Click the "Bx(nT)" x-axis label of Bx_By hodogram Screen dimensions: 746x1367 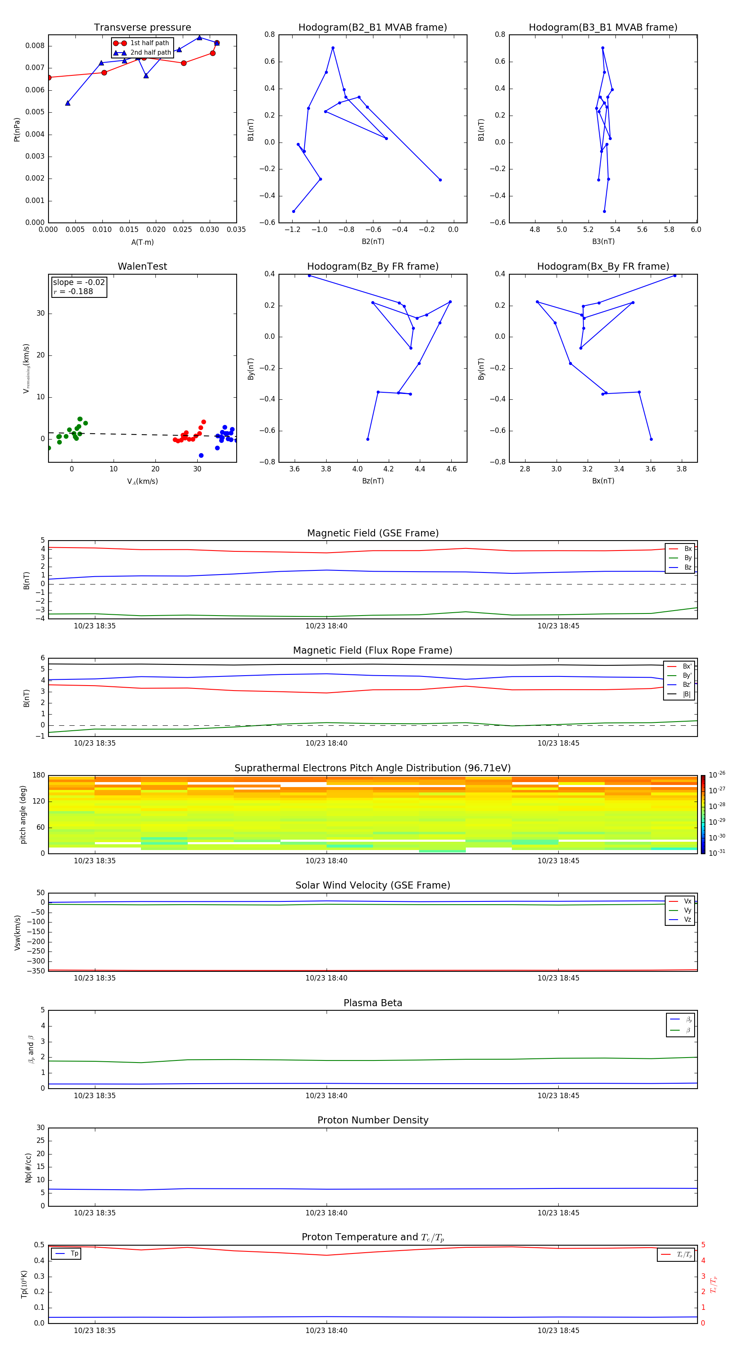point(603,481)
